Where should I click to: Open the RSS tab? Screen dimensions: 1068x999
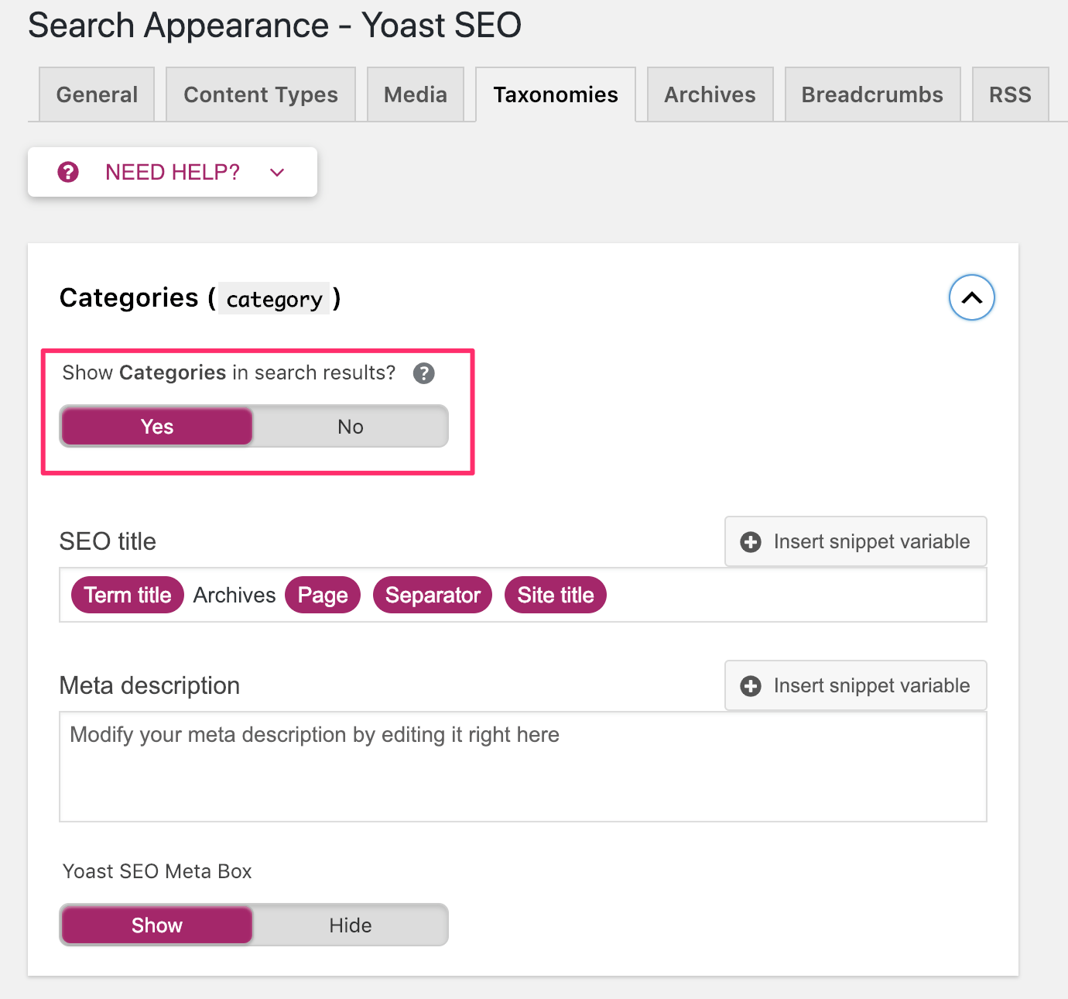1010,94
